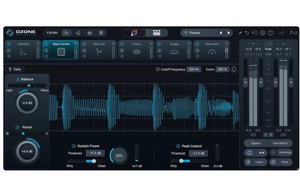Bypass the Stem EQ module power
This screenshot has height=196, width=300.
(x=84, y=44)
